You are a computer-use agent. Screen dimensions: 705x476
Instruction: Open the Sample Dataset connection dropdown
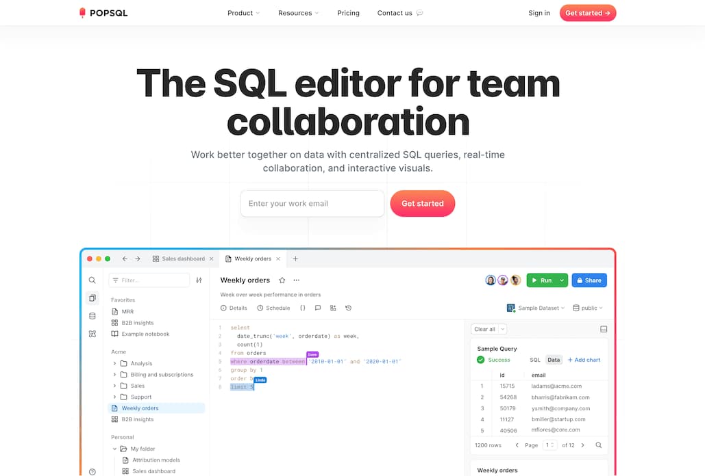point(536,308)
